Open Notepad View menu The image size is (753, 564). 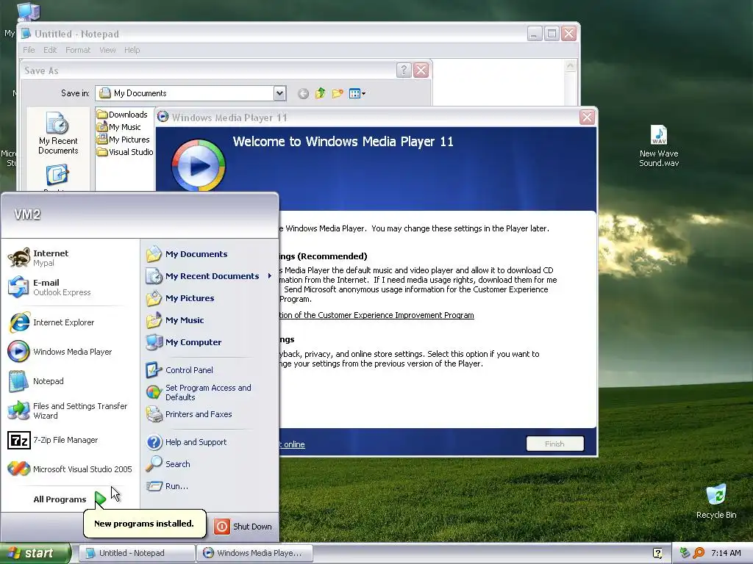(x=107, y=50)
